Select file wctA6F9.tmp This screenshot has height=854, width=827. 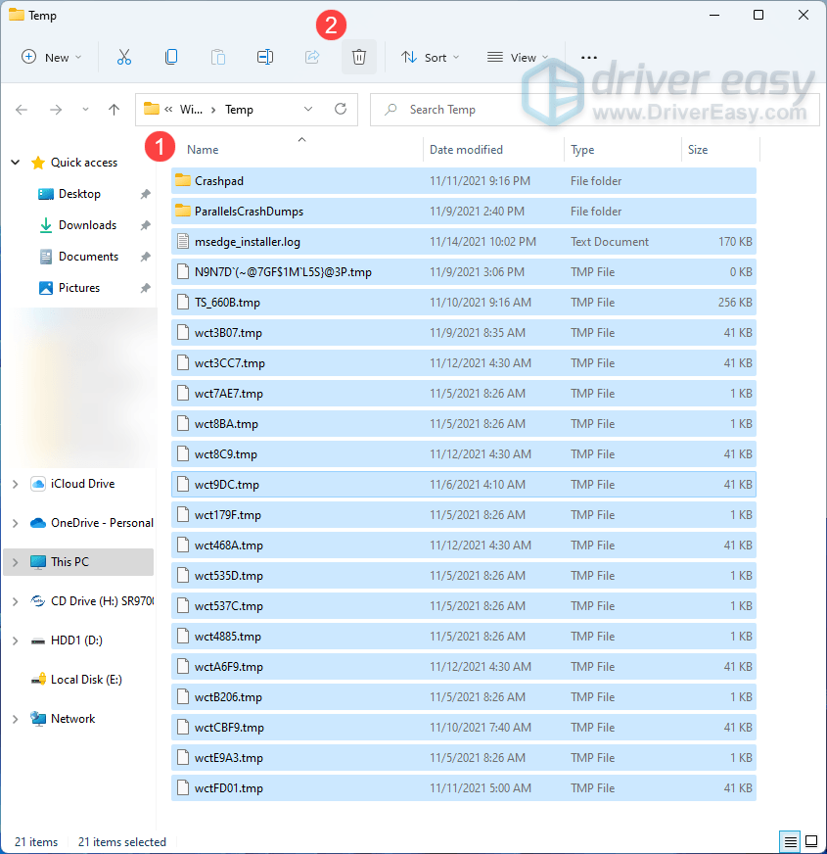pyautogui.click(x=463, y=667)
